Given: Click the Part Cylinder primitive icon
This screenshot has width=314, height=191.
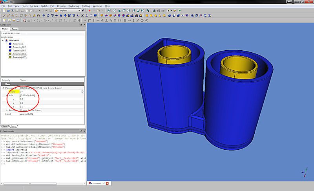Looking at the screenshot, I should (x=152, y=15).
